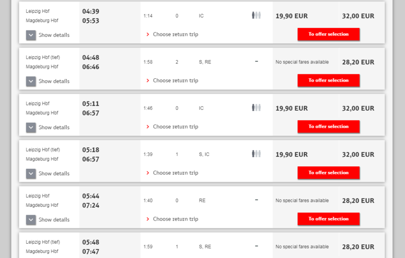The height and width of the screenshot is (258, 405).
Task: Open offer selection for 04:48 train
Action: 328,80
